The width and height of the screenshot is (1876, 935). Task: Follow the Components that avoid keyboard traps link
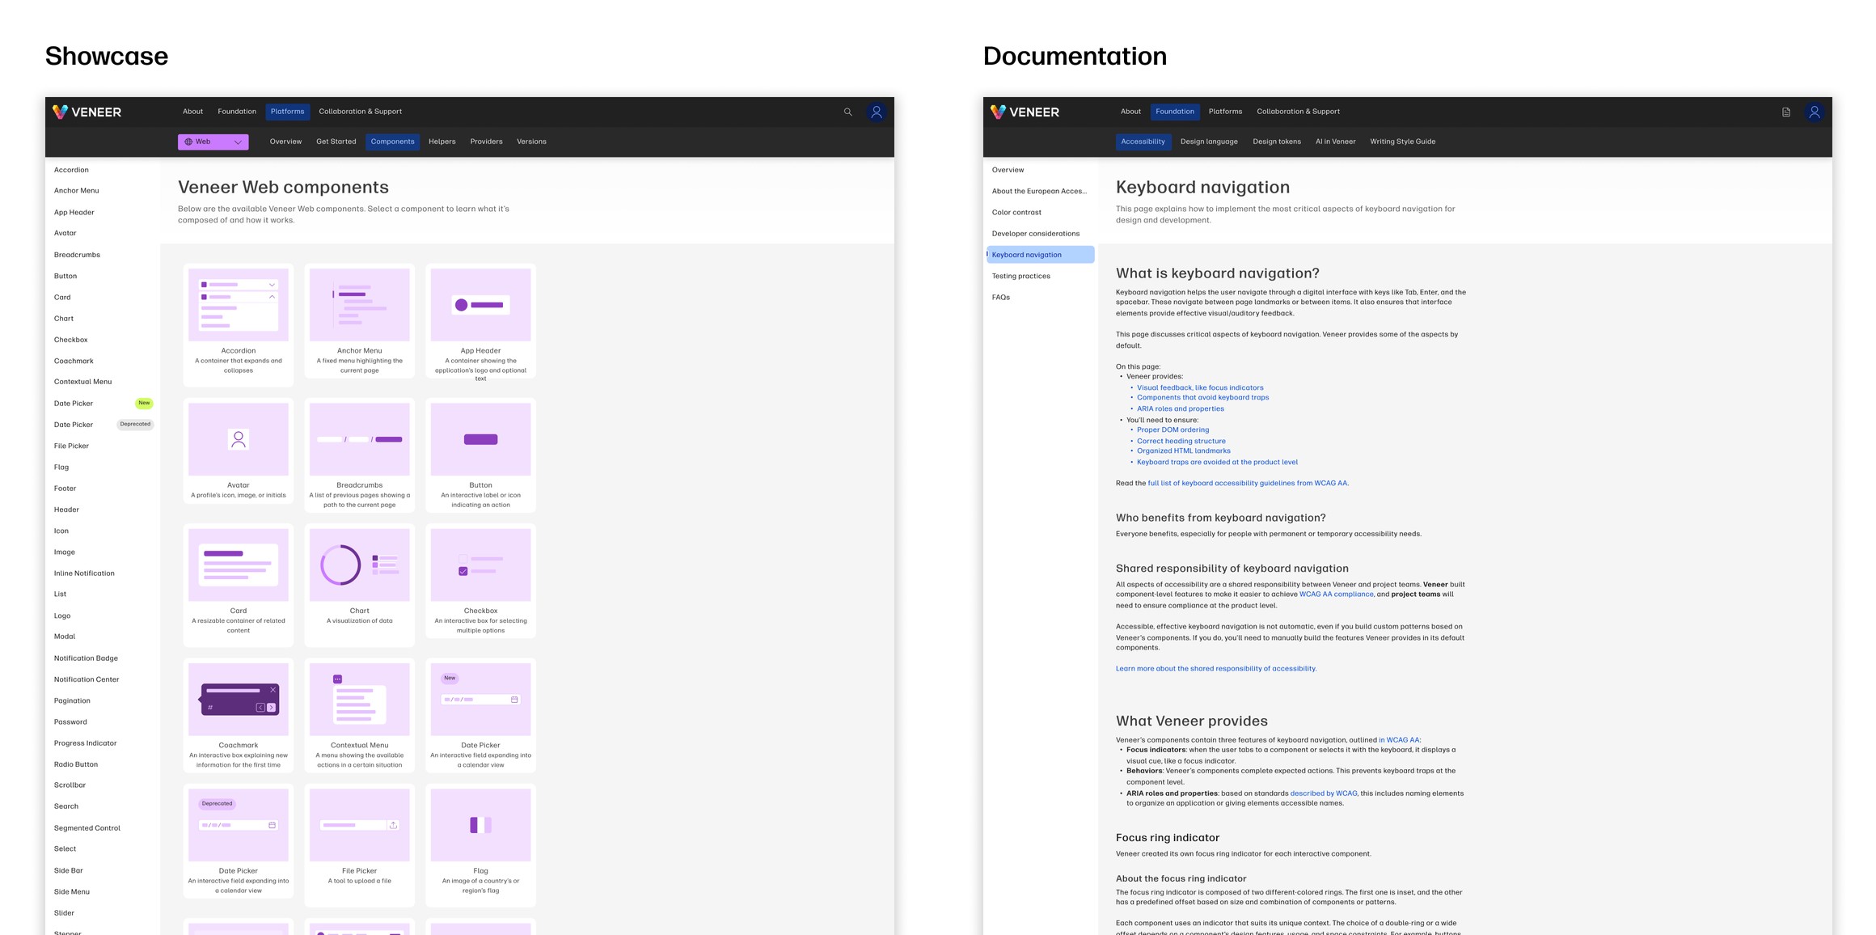[1202, 397]
